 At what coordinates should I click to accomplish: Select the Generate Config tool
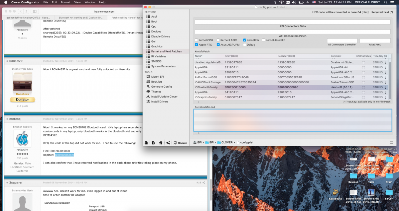(x=161, y=87)
